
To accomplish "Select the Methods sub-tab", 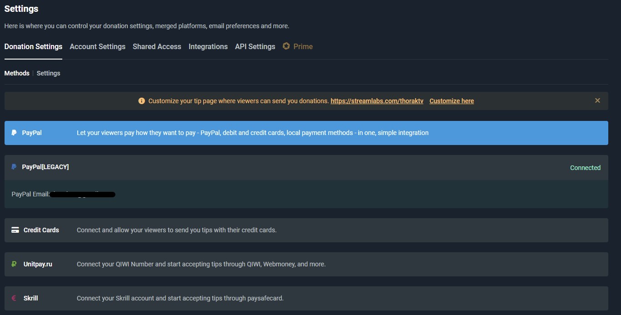I will point(17,73).
